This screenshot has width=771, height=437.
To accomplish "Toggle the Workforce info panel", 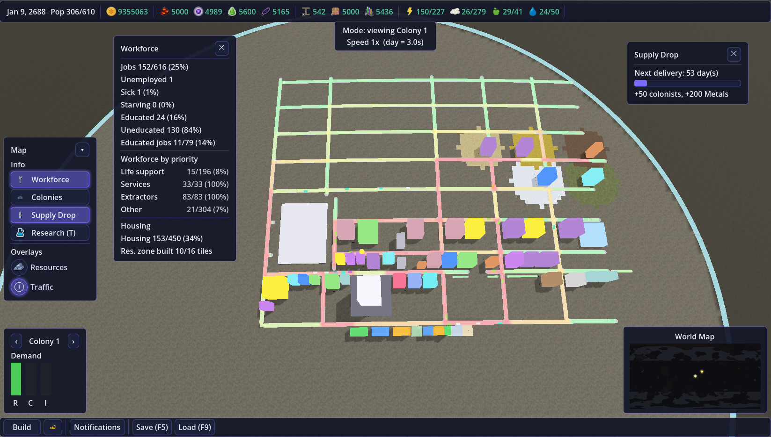I will 50,179.
